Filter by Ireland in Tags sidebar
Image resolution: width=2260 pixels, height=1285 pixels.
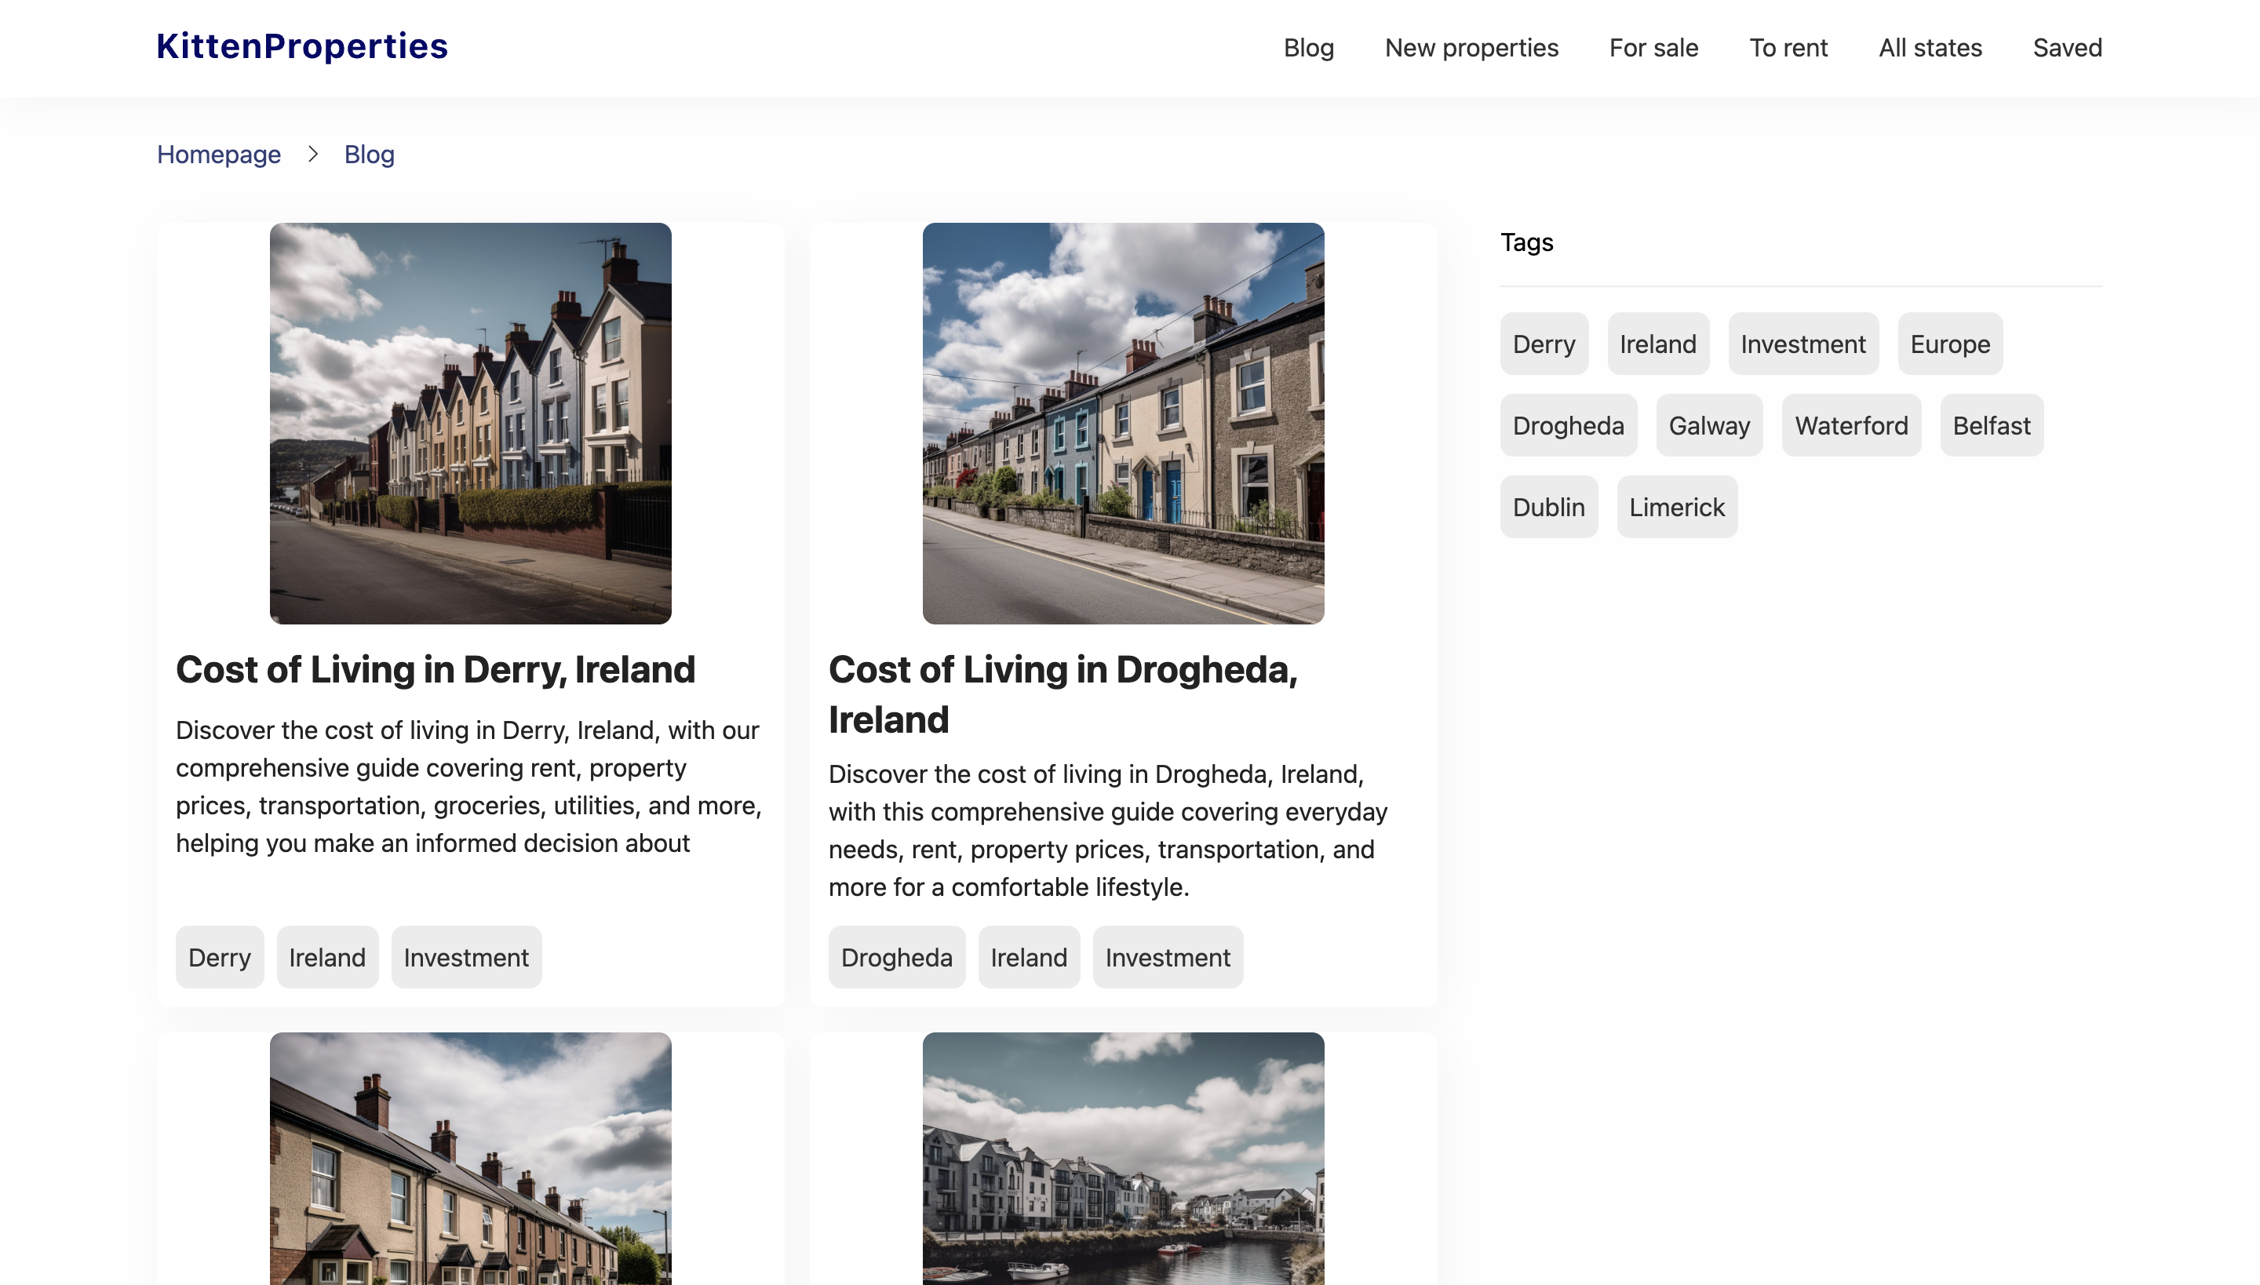(x=1658, y=344)
